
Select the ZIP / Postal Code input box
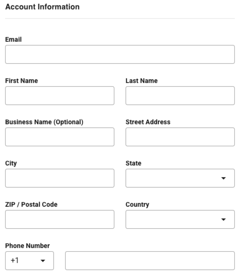[60, 219]
